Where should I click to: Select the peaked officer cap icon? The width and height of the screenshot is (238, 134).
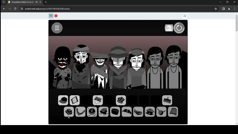point(150,112)
